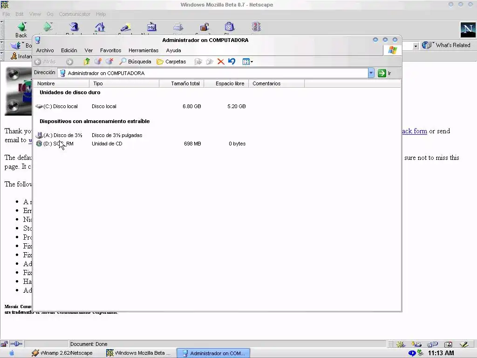Open the Edición menu

[69, 50]
